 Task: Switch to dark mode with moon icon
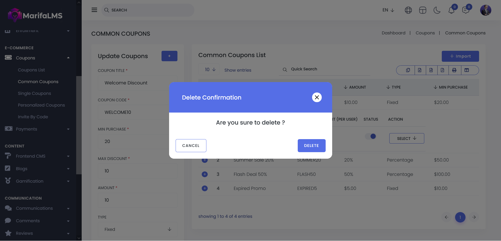tap(437, 10)
